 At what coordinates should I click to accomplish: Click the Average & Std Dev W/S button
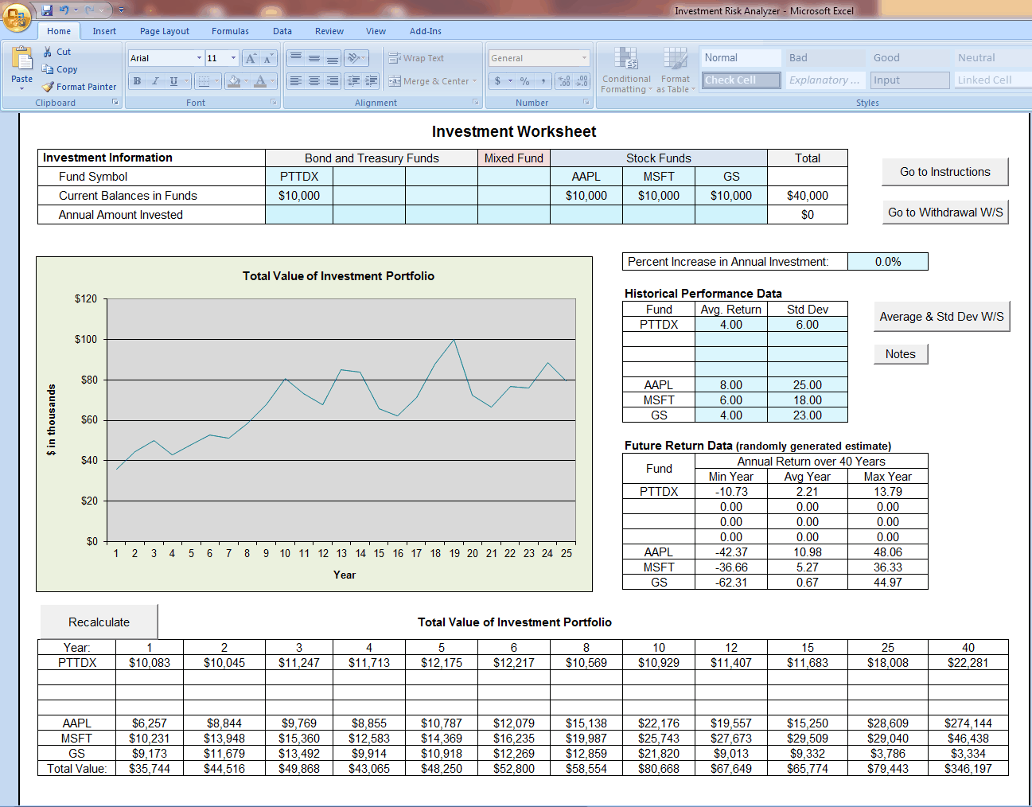tap(941, 317)
